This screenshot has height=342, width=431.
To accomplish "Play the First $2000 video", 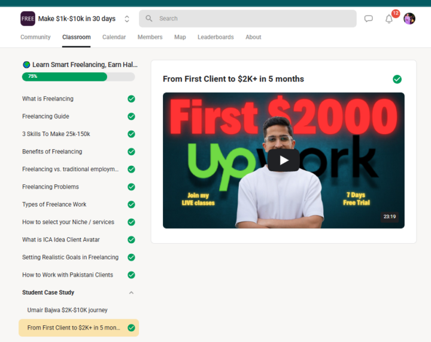I will [283, 161].
